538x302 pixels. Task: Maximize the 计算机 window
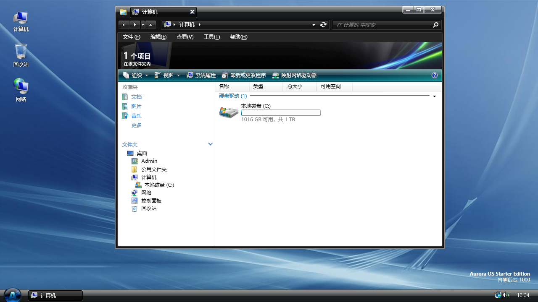pos(418,10)
